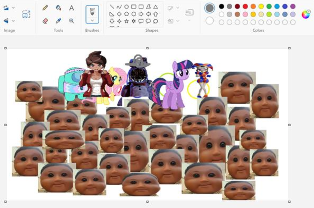Choose the Rectangle shape
This screenshot has height=208, width=314.
(133, 7)
